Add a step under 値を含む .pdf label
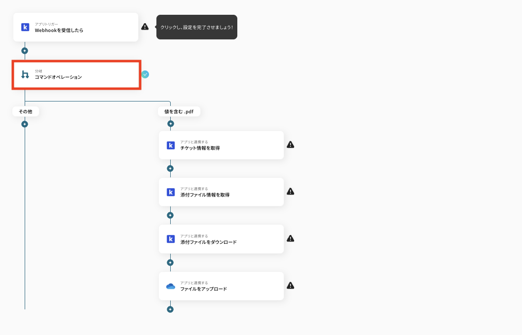 [170, 124]
